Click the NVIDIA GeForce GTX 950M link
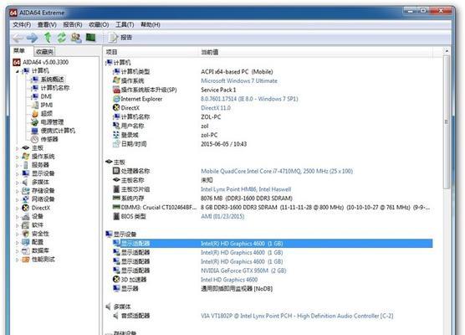This screenshot has width=465, height=335. click(x=243, y=271)
